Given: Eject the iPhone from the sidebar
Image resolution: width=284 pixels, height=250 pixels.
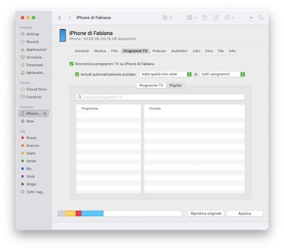Looking at the screenshot, I should [x=45, y=113].
